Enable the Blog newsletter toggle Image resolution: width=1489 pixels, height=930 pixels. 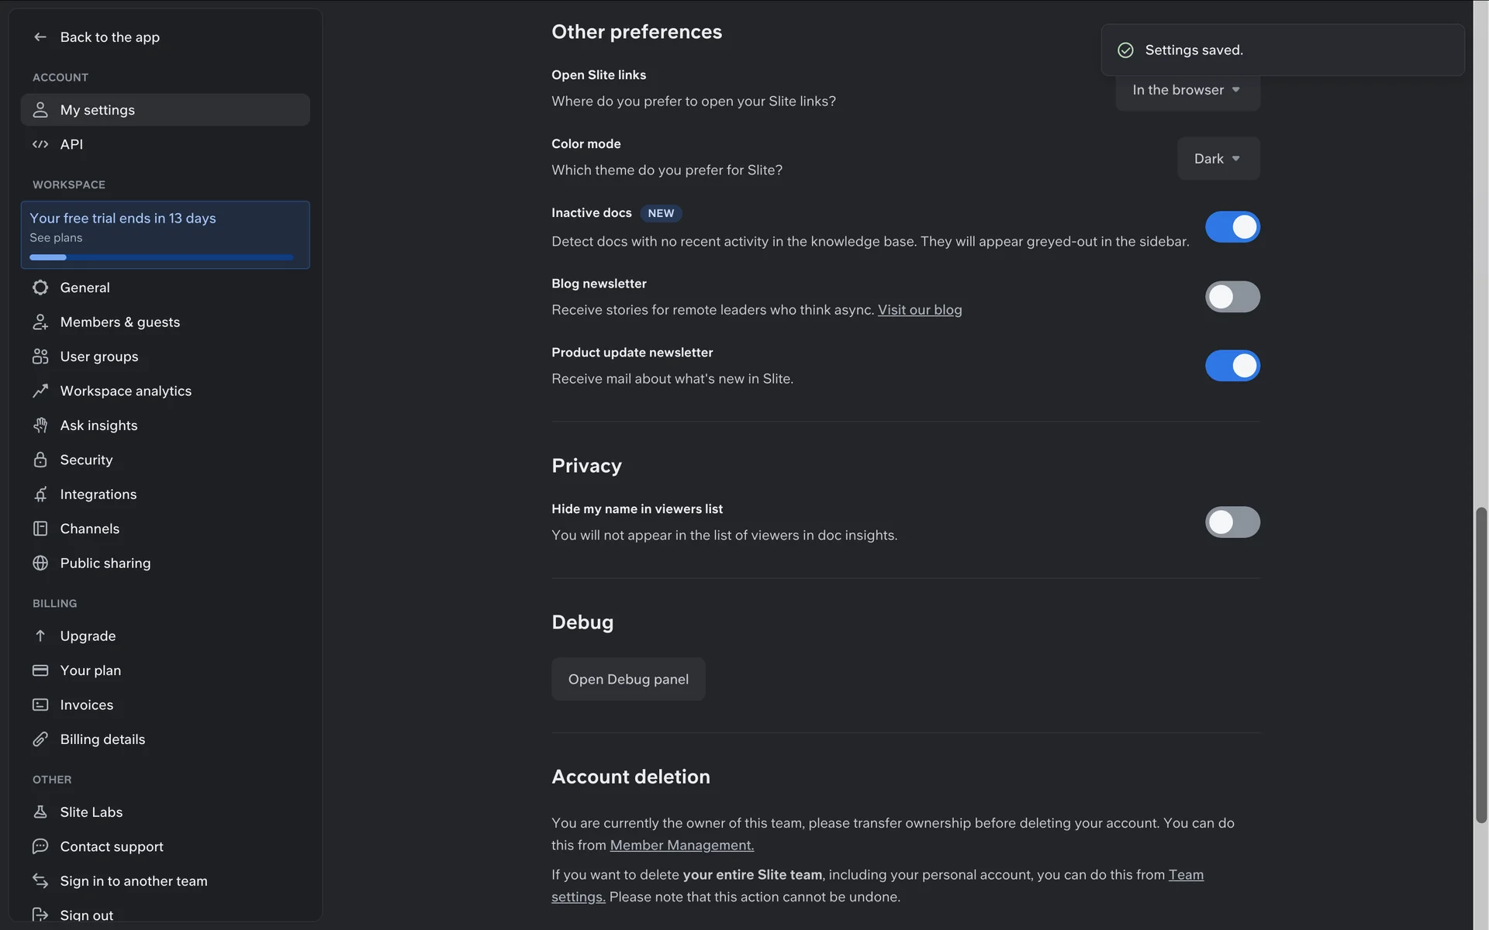1232,297
